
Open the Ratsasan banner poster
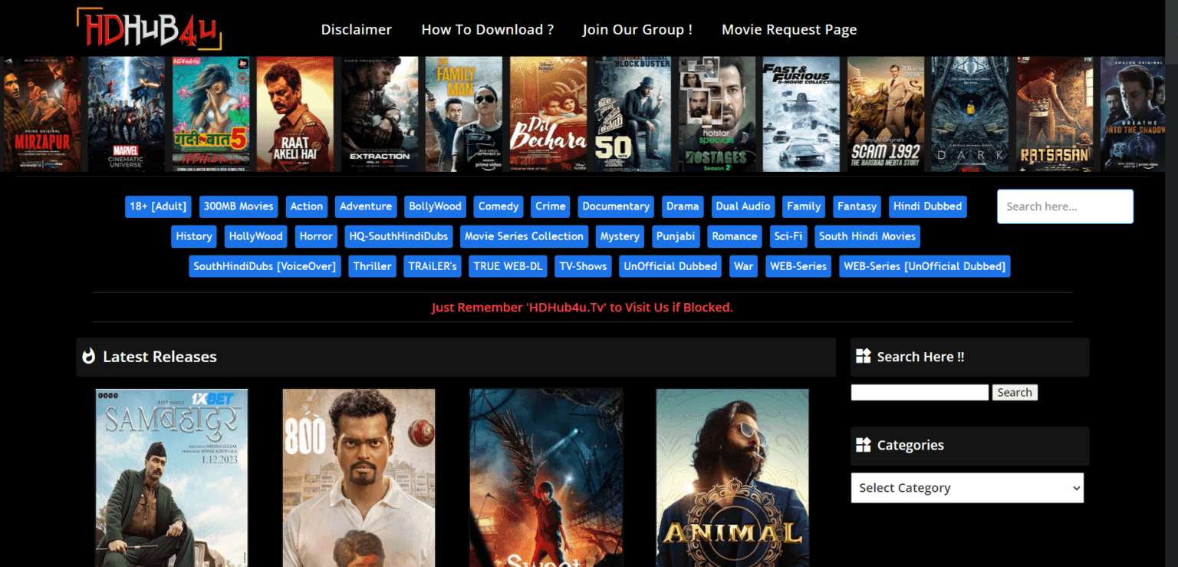coord(1055,114)
